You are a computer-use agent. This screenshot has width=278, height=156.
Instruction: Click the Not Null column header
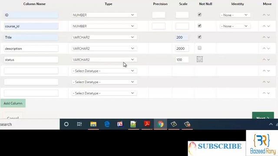[205, 4]
